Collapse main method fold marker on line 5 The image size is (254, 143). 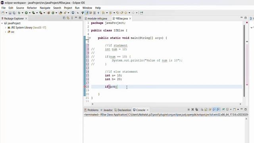pyautogui.click(x=90, y=38)
